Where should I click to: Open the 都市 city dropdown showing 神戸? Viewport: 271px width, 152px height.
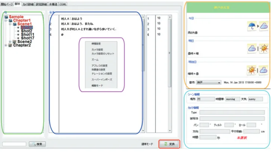coord(209,83)
